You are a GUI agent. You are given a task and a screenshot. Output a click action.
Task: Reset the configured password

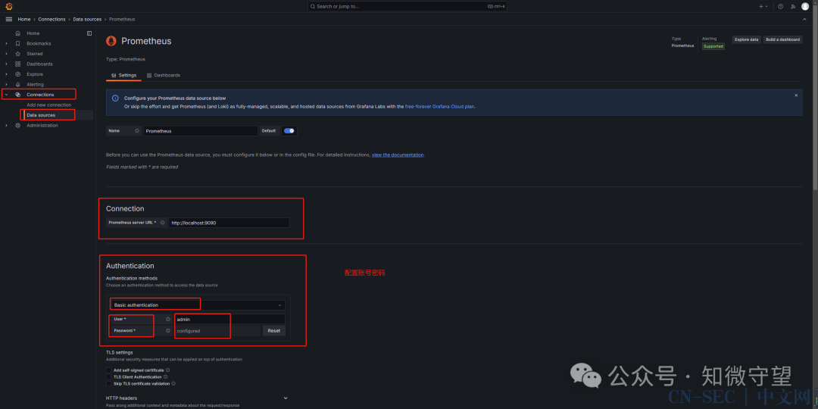(274, 331)
